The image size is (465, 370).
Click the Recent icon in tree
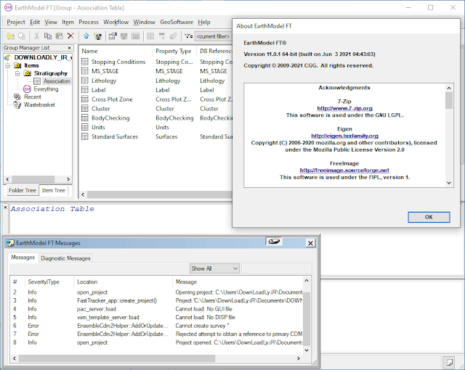coord(17,96)
